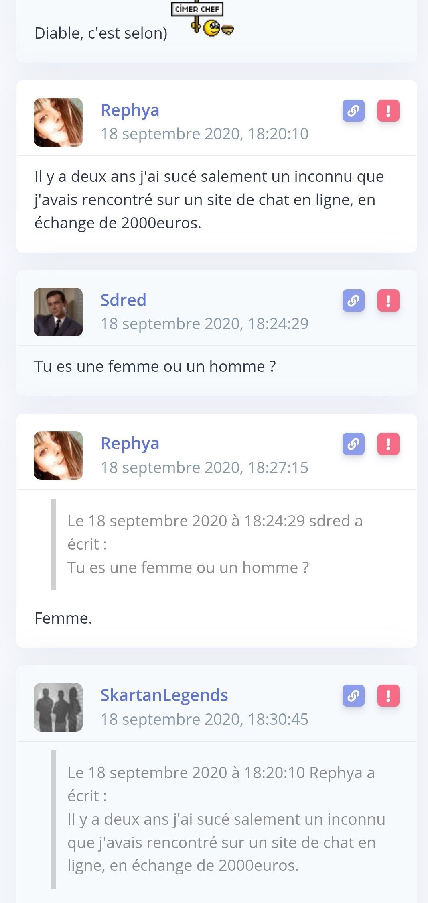The image size is (428, 903).
Task: Report Rephya's 18:20:10 post
Action: click(388, 110)
